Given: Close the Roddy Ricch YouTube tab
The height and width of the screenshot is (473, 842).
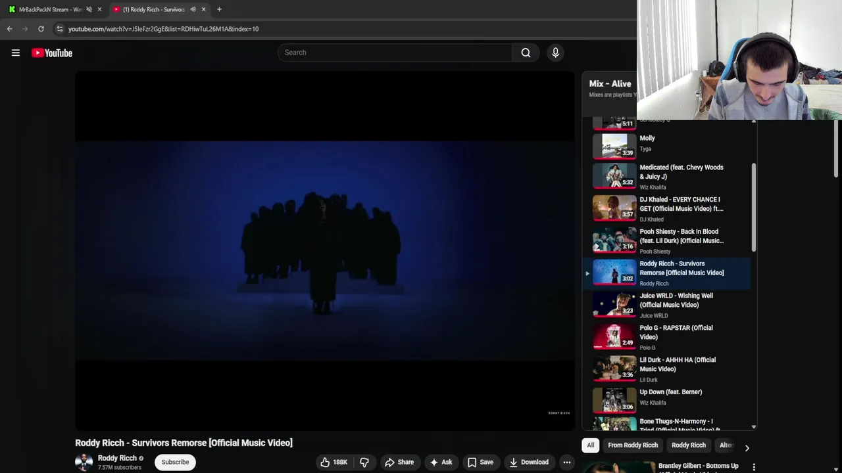Looking at the screenshot, I should [x=203, y=9].
